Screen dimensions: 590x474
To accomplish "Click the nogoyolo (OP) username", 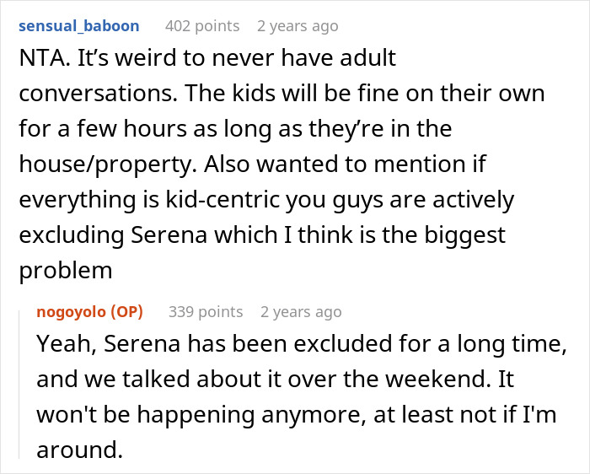I will (x=90, y=312).
